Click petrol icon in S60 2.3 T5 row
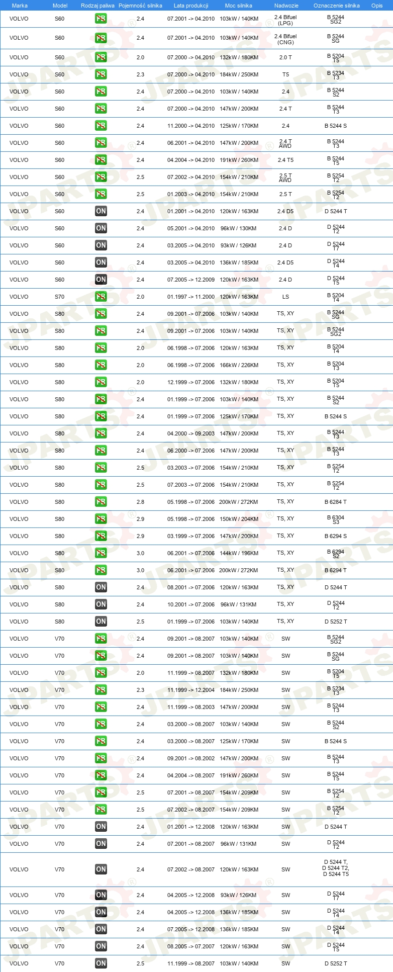393x972 pixels. 101,74
